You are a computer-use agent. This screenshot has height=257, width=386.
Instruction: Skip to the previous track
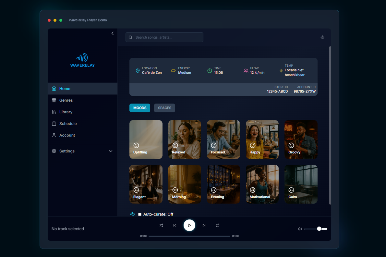coord(175,225)
